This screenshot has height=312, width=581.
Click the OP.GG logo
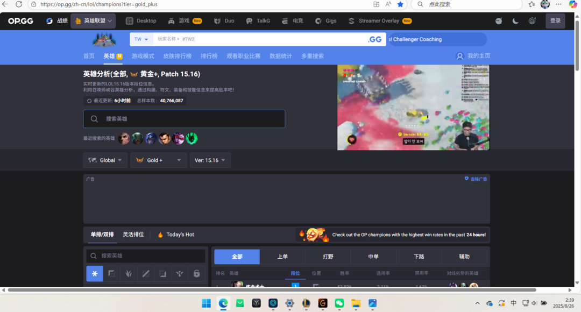click(x=21, y=21)
